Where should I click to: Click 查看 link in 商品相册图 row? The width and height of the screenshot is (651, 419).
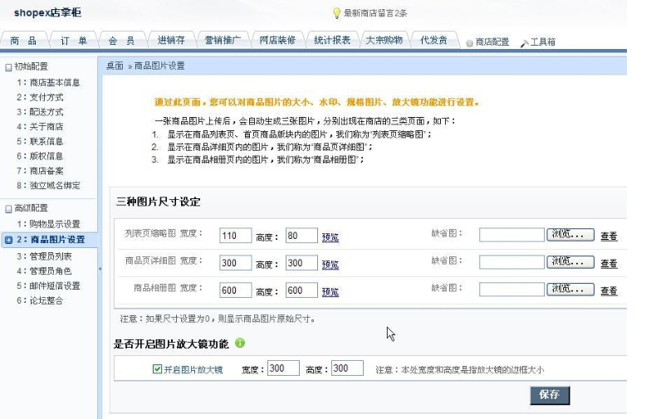click(609, 291)
